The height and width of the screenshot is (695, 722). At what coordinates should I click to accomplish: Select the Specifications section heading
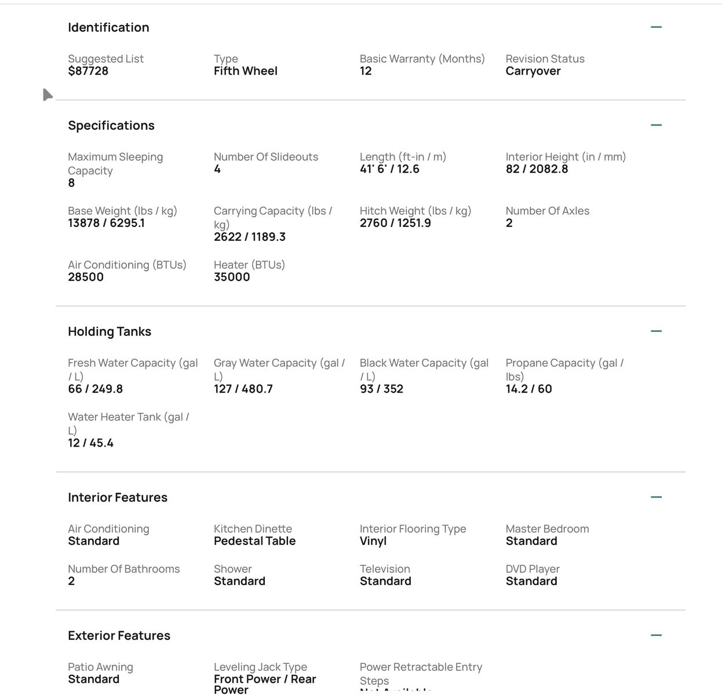111,126
